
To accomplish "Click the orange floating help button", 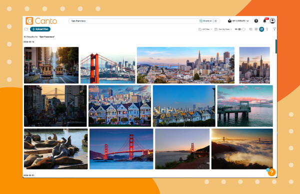I will pos(271,173).
